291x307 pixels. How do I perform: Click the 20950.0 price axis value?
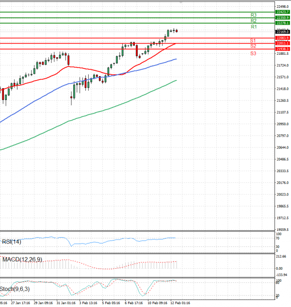[283, 124]
